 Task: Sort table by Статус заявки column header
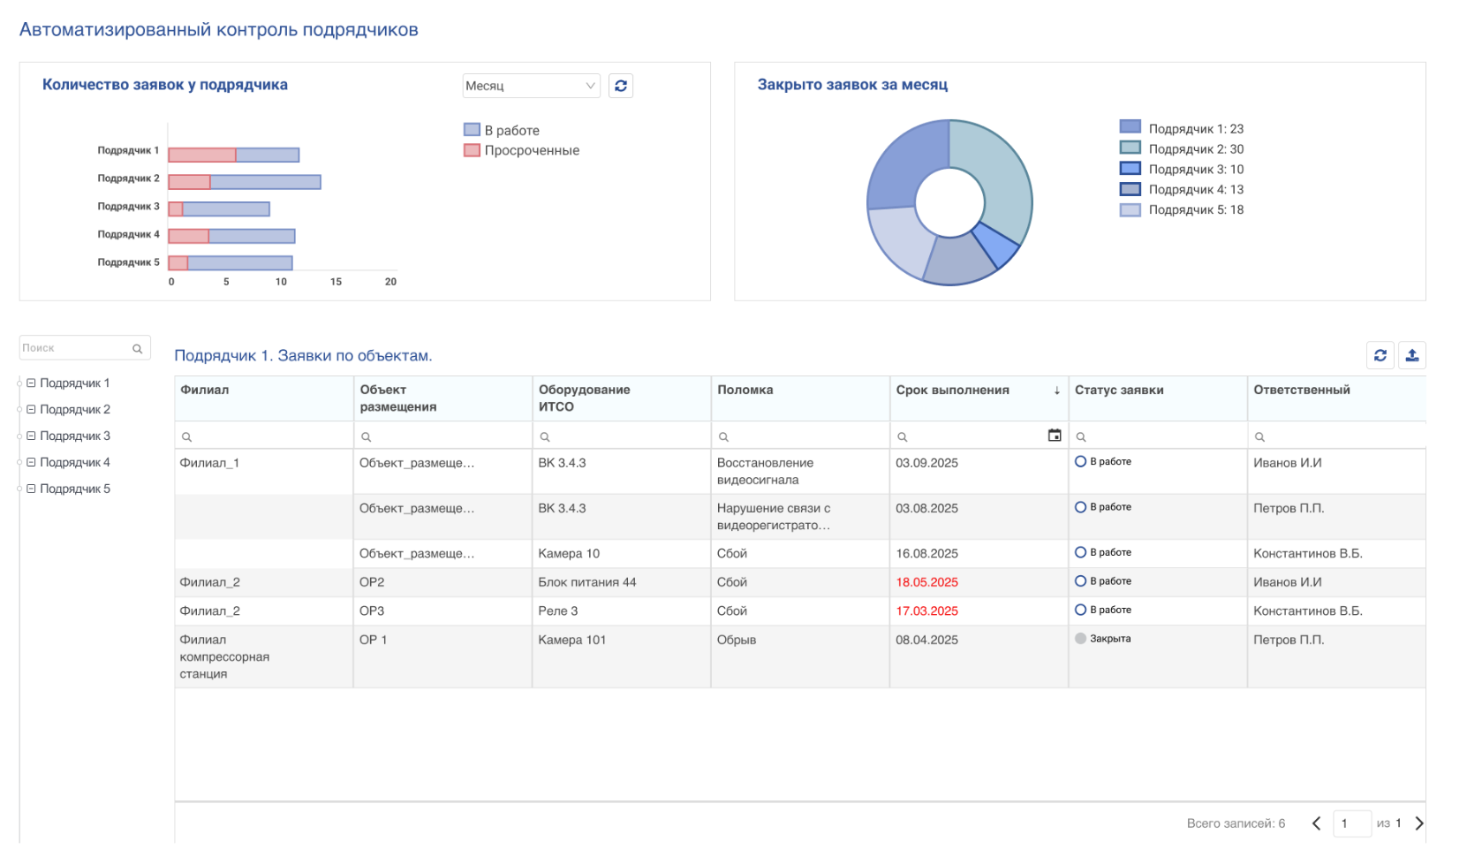click(1118, 391)
